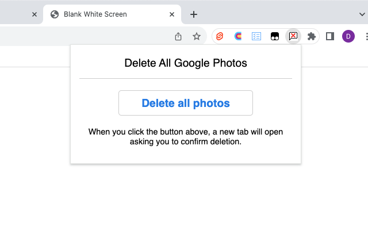The width and height of the screenshot is (368, 230).
Task: Open a new tab with plus button
Action: click(x=194, y=14)
